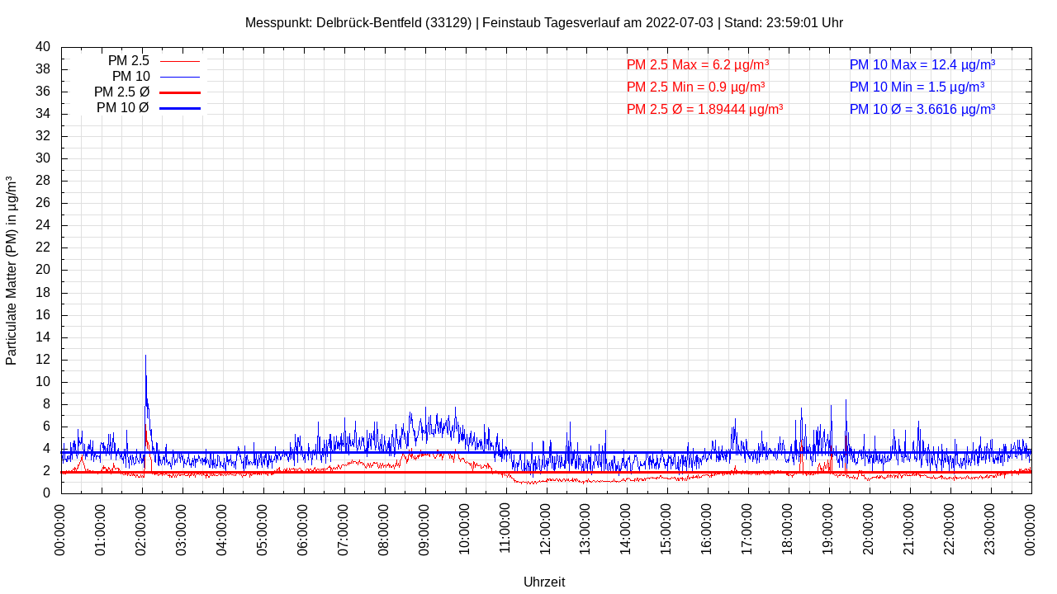Click the 02:00:00 time tick label
The width and height of the screenshot is (1057, 594).
(141, 532)
